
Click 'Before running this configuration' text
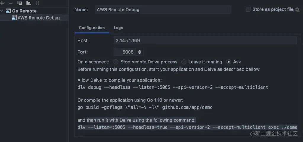coord(169,69)
